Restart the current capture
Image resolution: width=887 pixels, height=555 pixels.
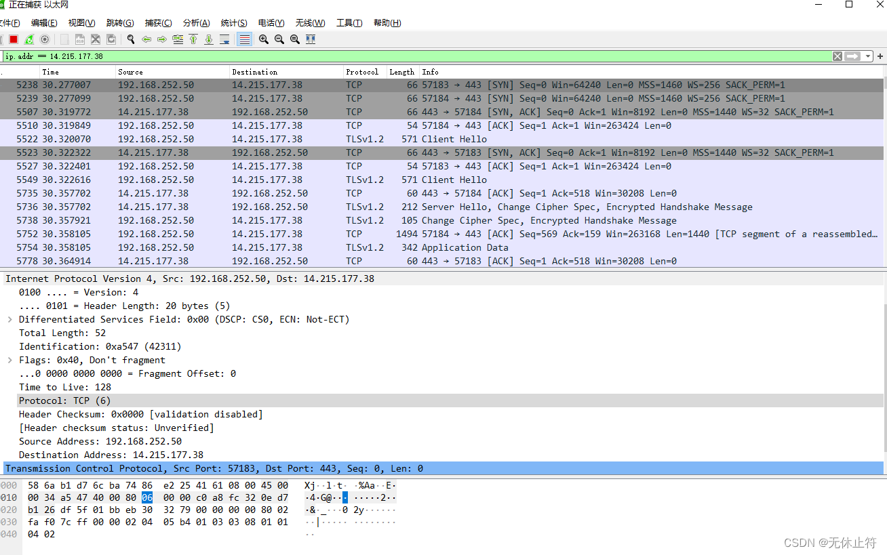pyautogui.click(x=29, y=39)
